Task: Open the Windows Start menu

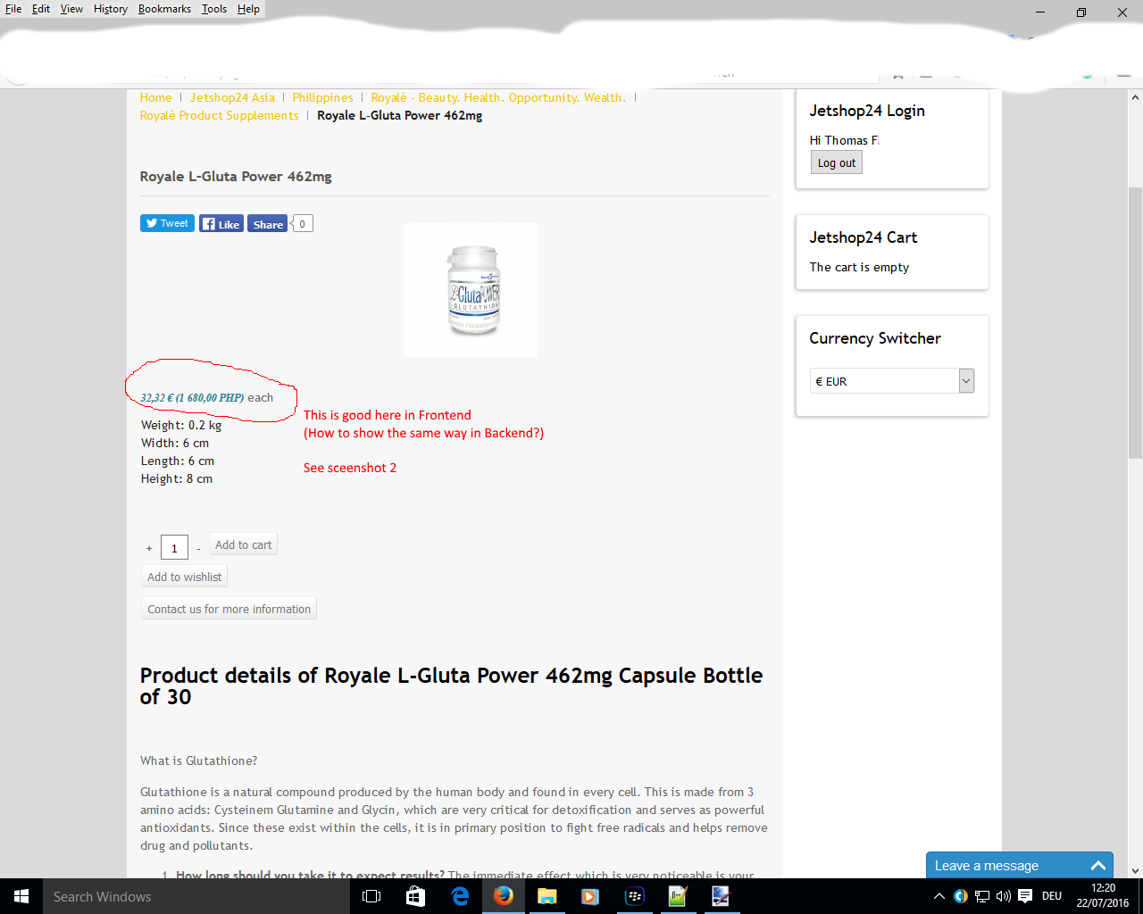Action: (x=21, y=896)
